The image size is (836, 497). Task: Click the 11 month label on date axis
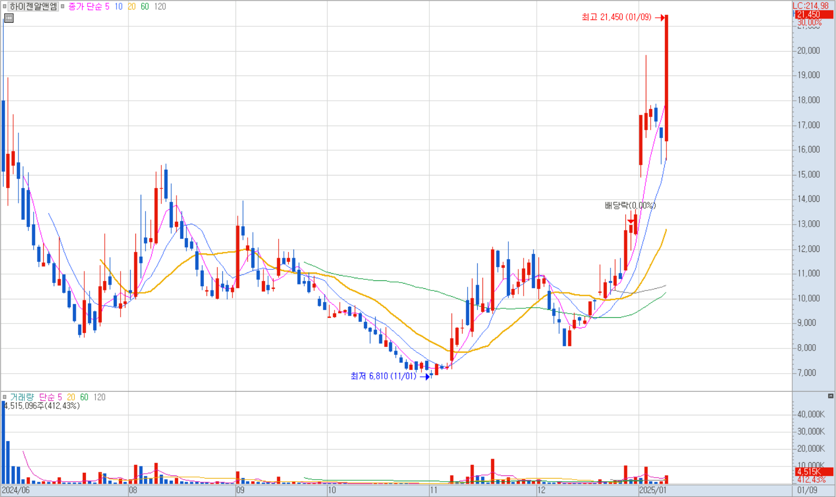(434, 490)
